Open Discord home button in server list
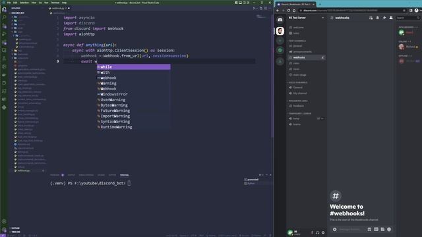 280,20
